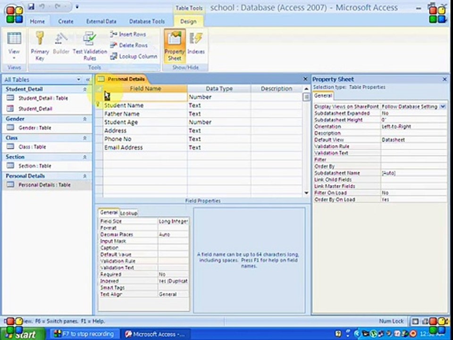453x340 pixels.
Task: Click the Primary Key icon
Action: [40, 46]
